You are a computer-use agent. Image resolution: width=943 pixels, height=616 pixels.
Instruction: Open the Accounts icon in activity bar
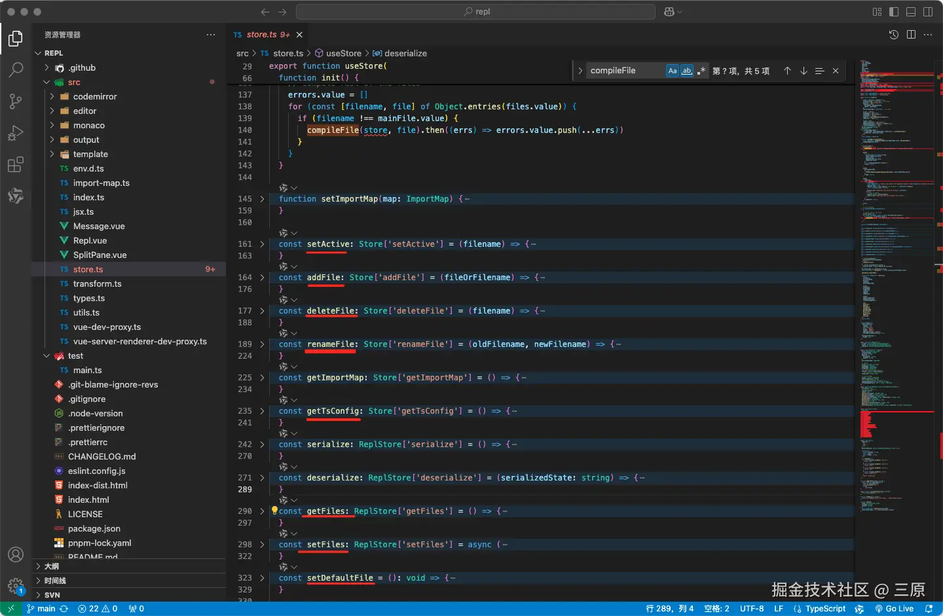coord(16,554)
